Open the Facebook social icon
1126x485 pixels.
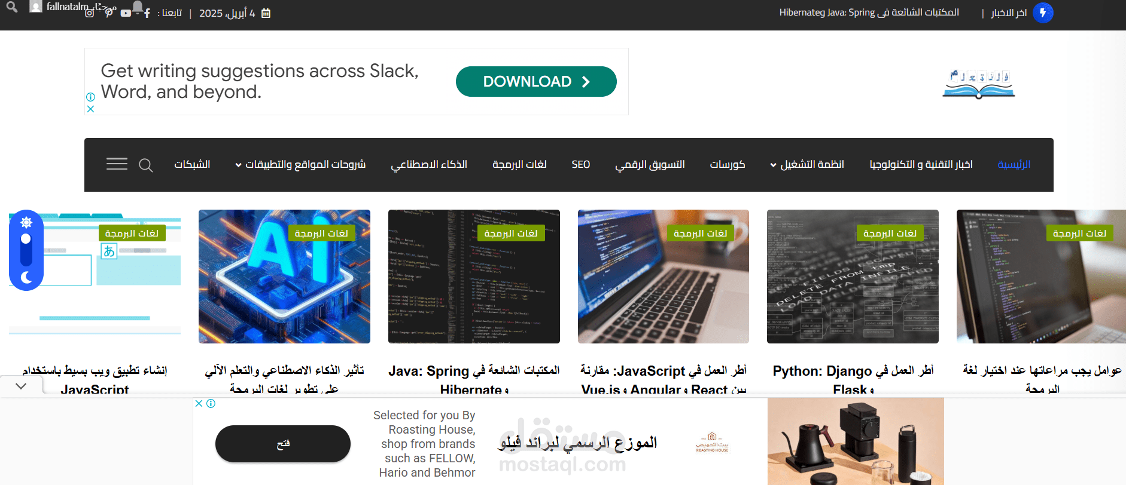(147, 13)
